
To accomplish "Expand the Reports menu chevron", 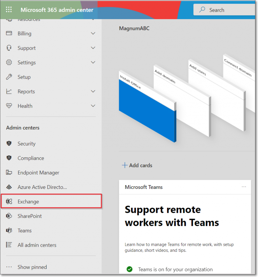I will coord(93,91).
